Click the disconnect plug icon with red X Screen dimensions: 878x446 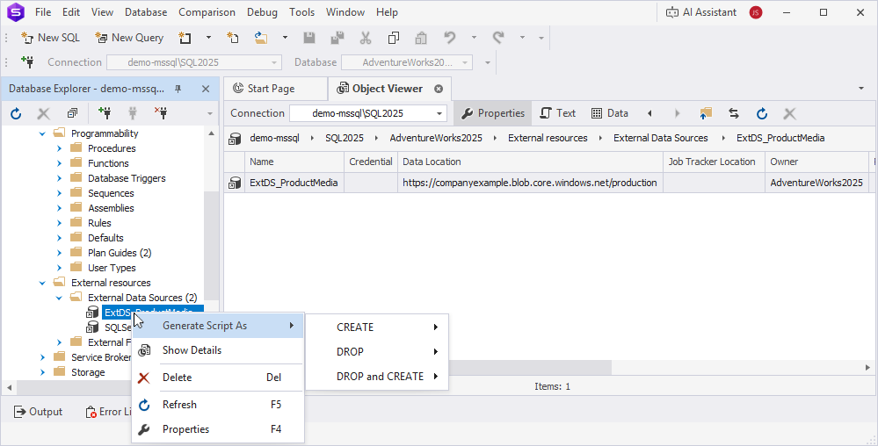point(161,113)
